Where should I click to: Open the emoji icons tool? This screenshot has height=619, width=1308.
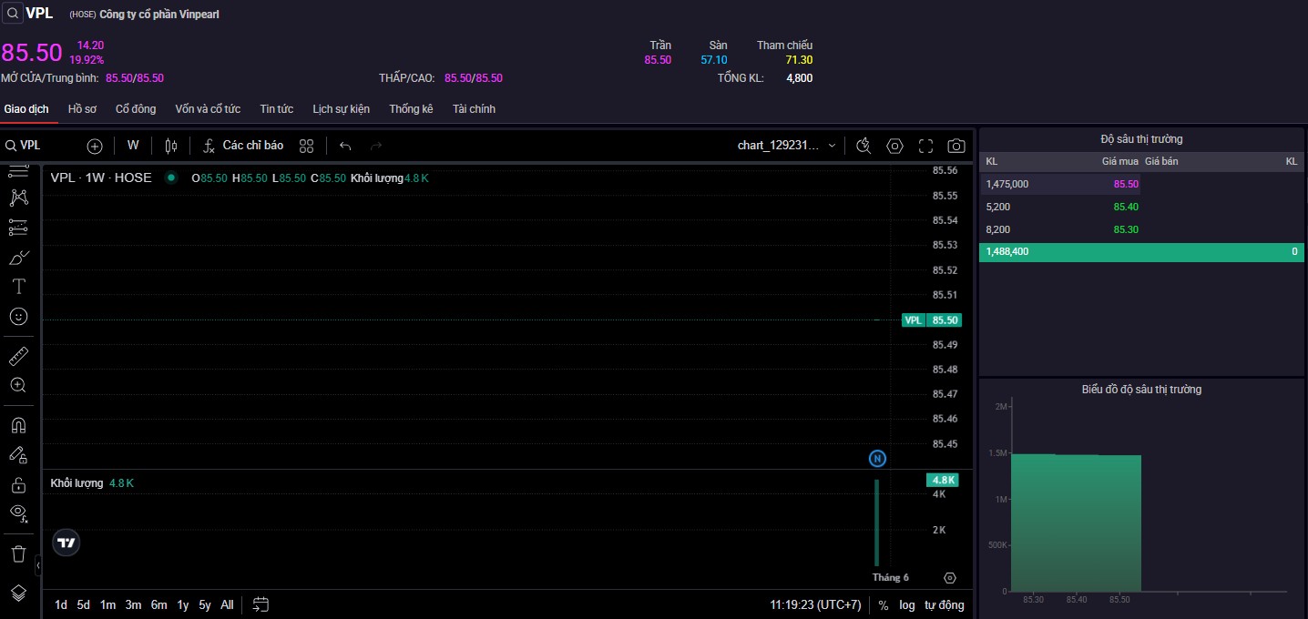pos(18,317)
